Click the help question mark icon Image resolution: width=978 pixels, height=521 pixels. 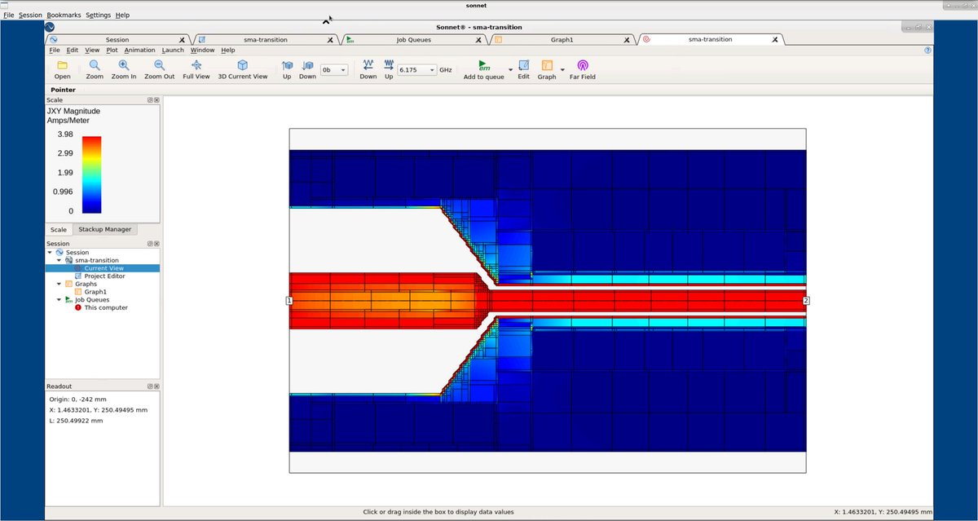tap(928, 51)
